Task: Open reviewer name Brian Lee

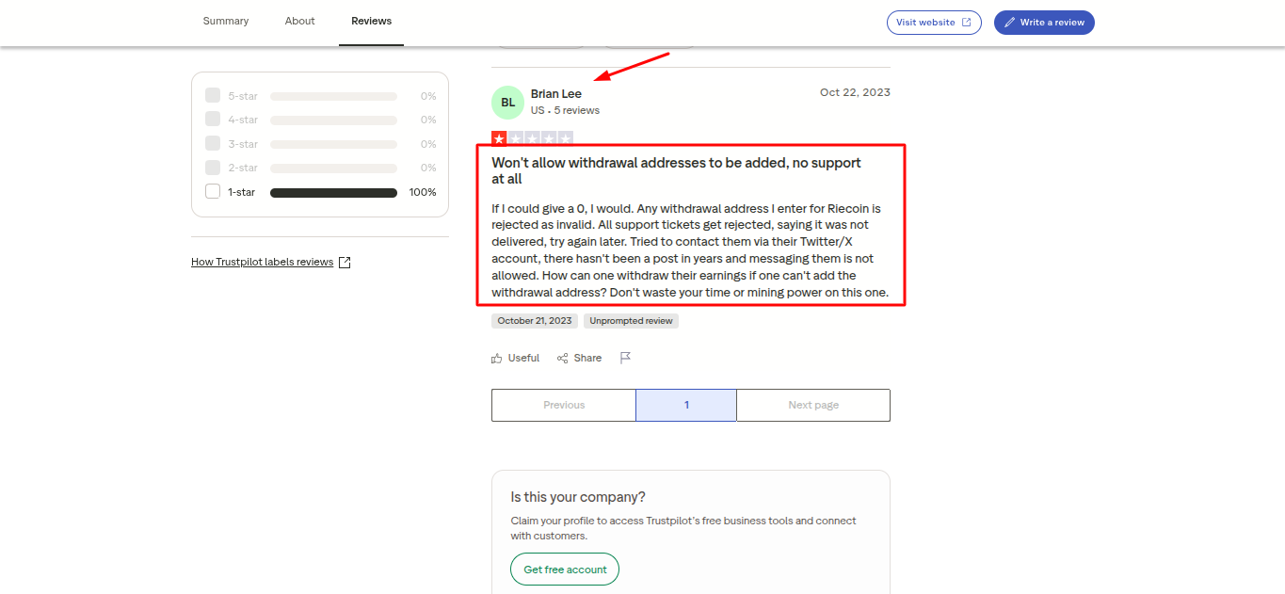Action: [x=556, y=94]
